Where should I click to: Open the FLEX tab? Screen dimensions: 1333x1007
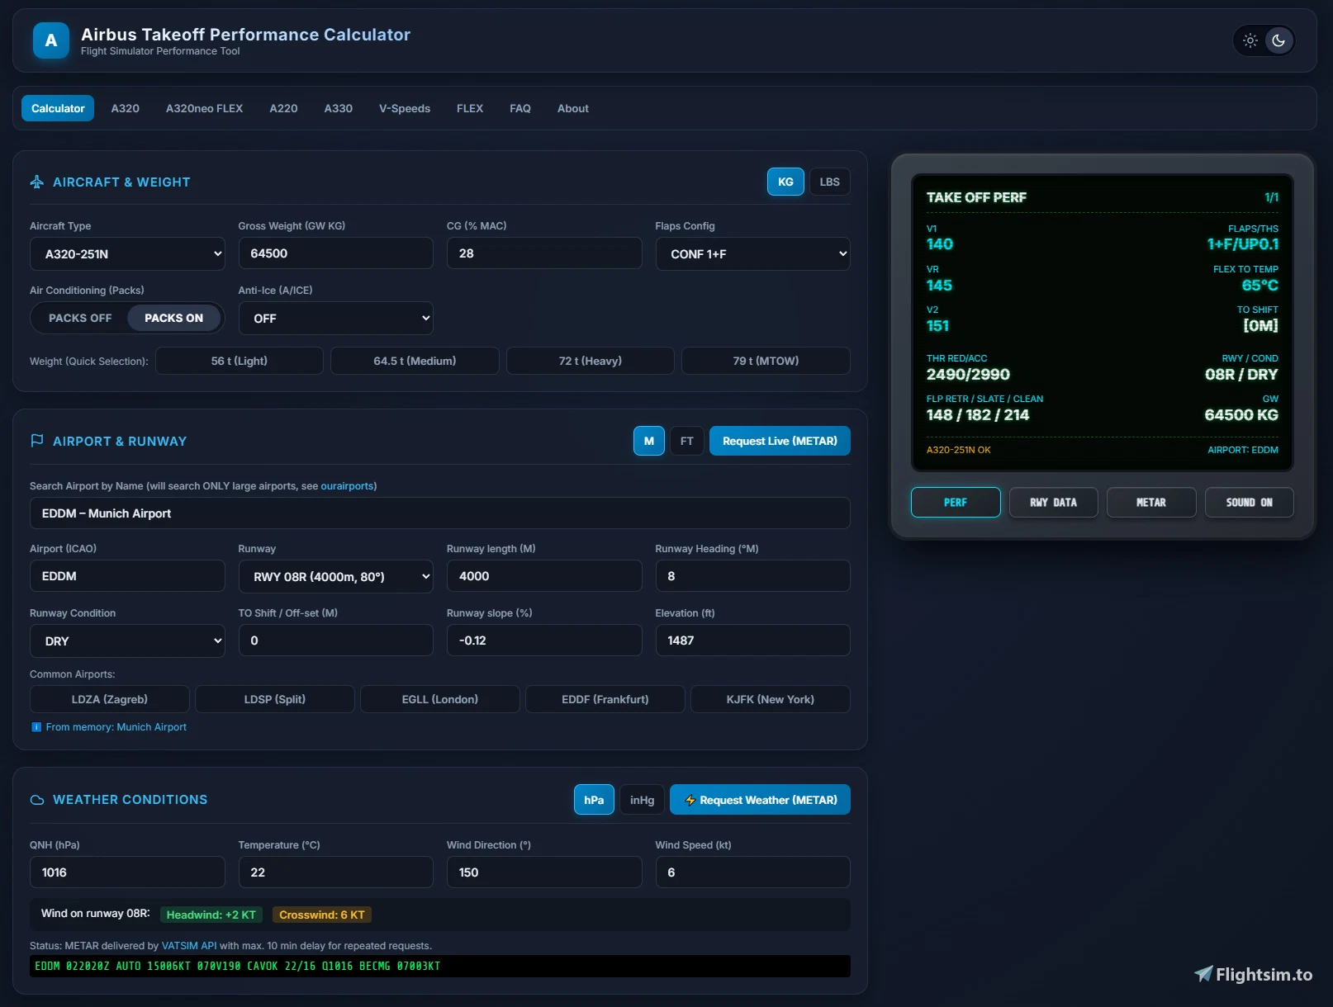470,108
